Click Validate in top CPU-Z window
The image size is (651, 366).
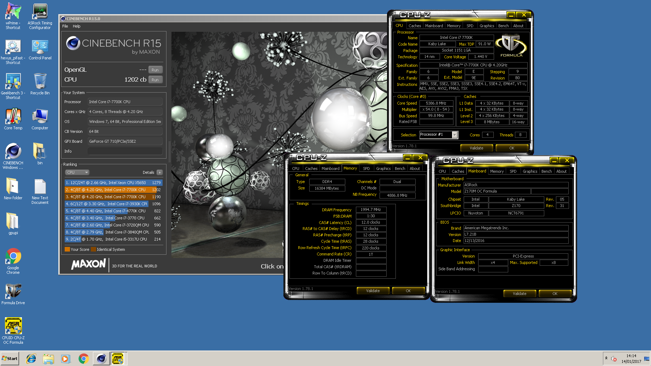(476, 148)
